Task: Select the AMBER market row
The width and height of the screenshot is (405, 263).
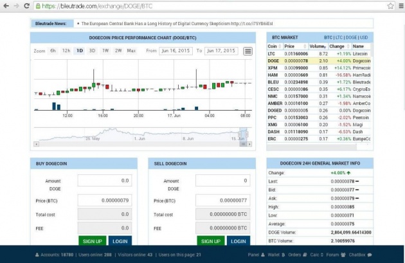Action: [x=319, y=104]
